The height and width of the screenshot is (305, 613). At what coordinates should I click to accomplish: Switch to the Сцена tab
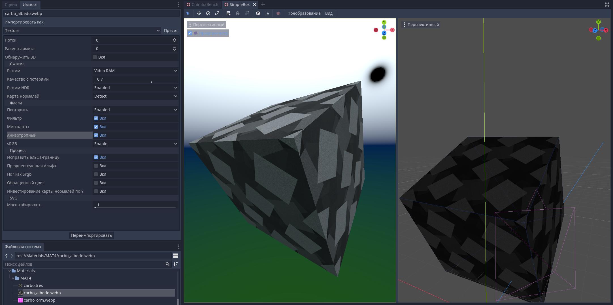(11, 5)
